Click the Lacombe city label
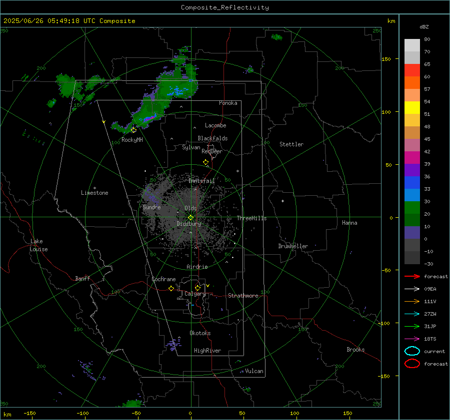The height and width of the screenshot is (420, 450). [215, 125]
